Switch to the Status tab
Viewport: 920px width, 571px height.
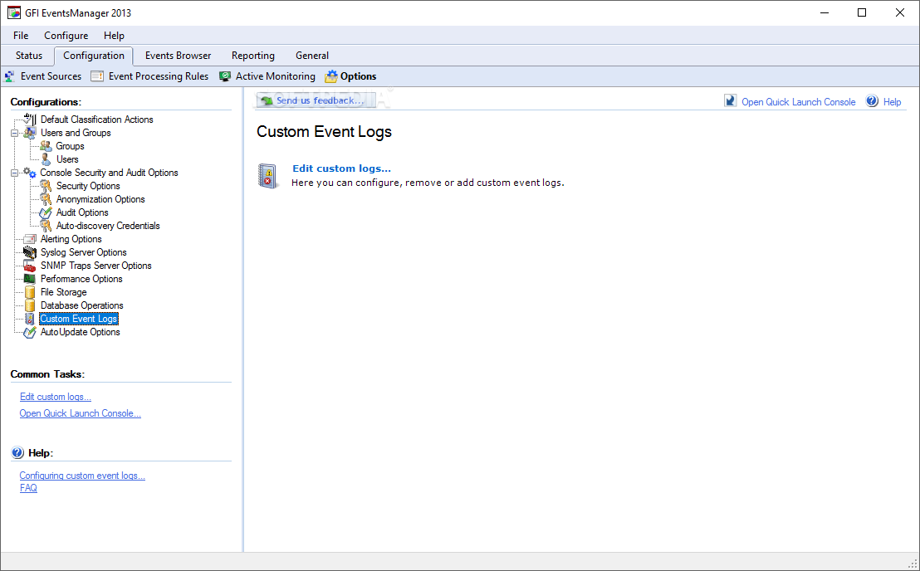click(29, 56)
